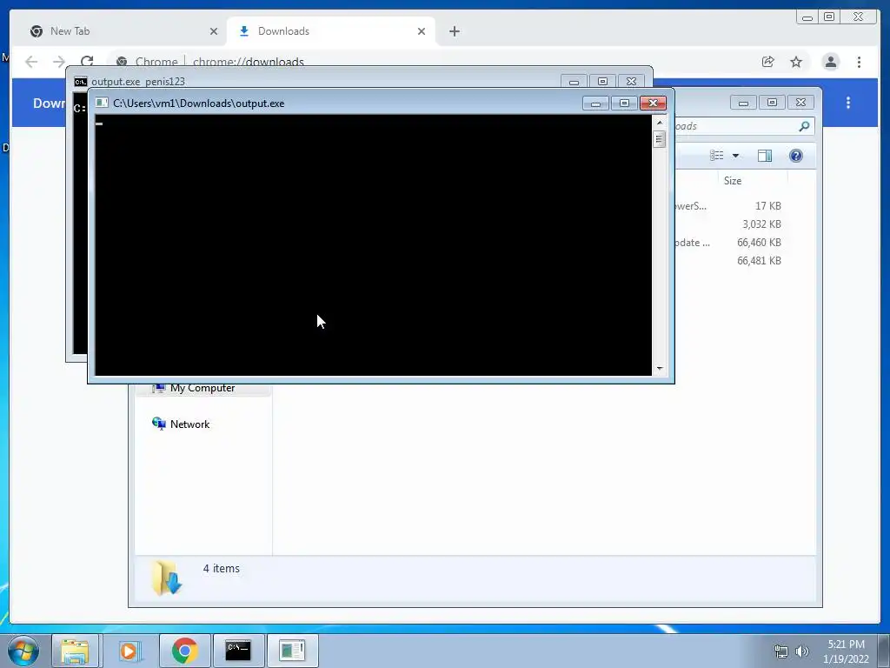Bookmark this page with the star
This screenshot has width=890, height=668.
[x=796, y=62]
